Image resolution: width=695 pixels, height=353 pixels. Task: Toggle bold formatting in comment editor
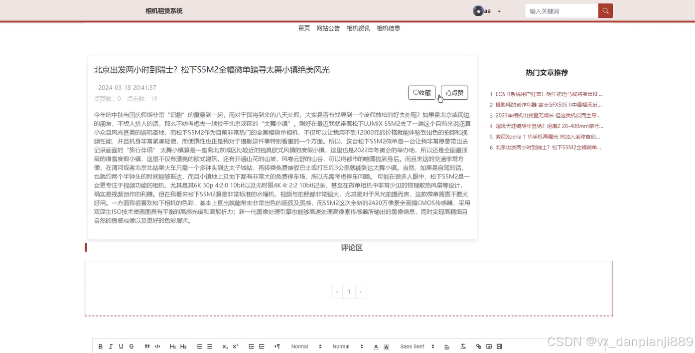point(100,347)
